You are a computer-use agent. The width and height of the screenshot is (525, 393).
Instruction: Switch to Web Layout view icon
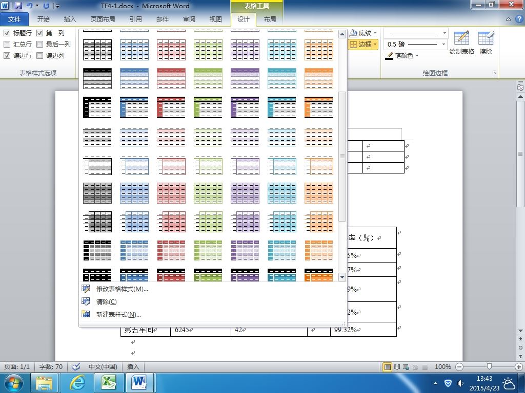[x=406, y=367]
